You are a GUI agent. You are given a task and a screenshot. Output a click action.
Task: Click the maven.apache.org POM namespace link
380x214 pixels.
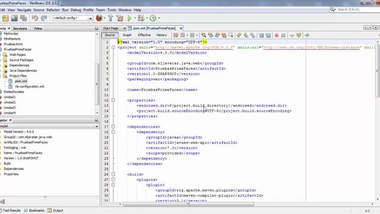[x=194, y=48]
